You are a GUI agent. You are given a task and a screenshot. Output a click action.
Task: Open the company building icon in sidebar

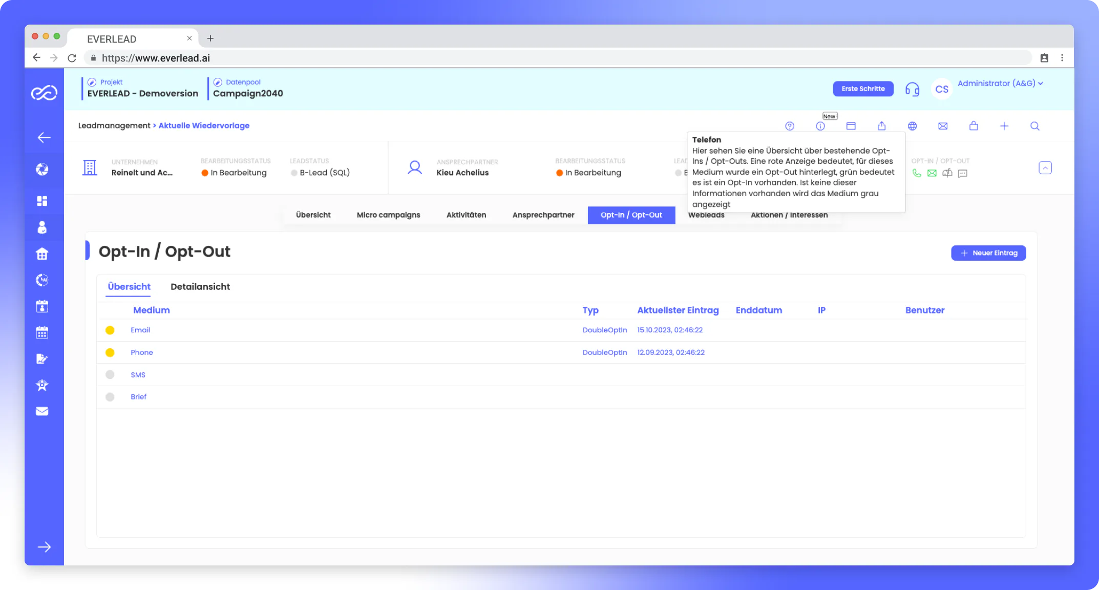click(x=42, y=254)
